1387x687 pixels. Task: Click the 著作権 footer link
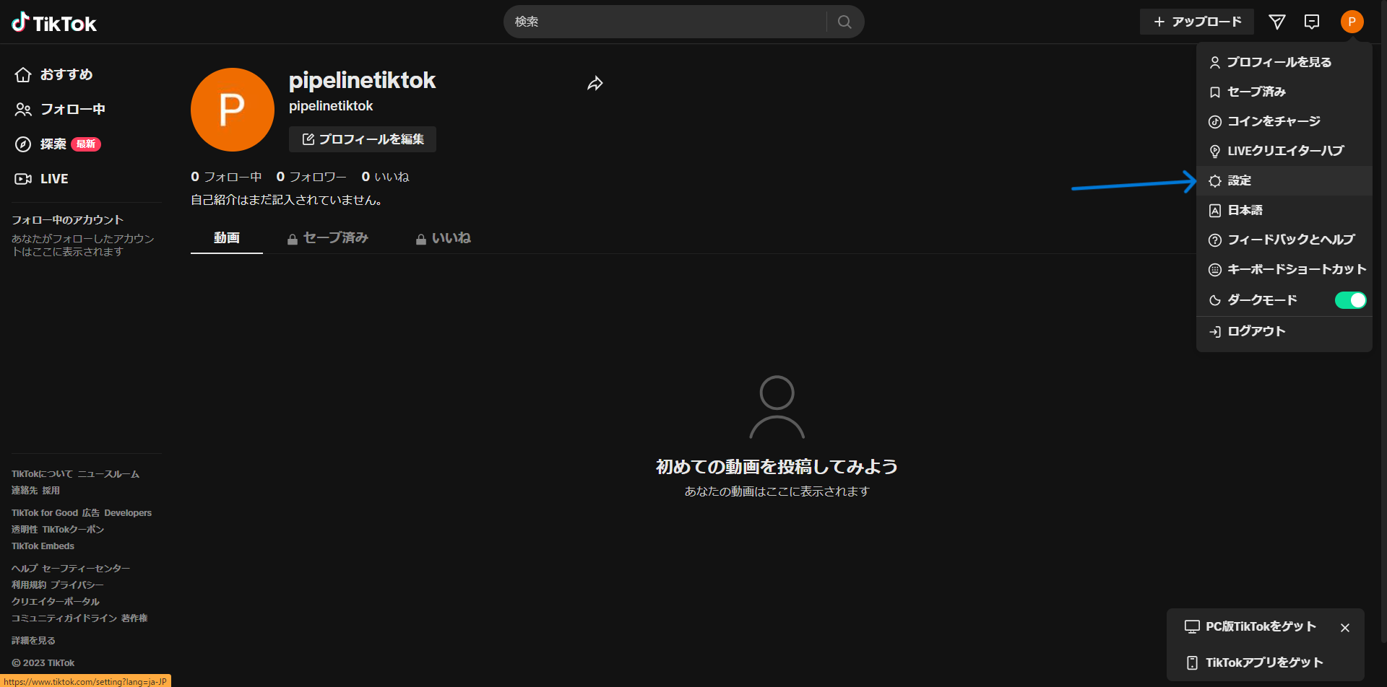(134, 618)
